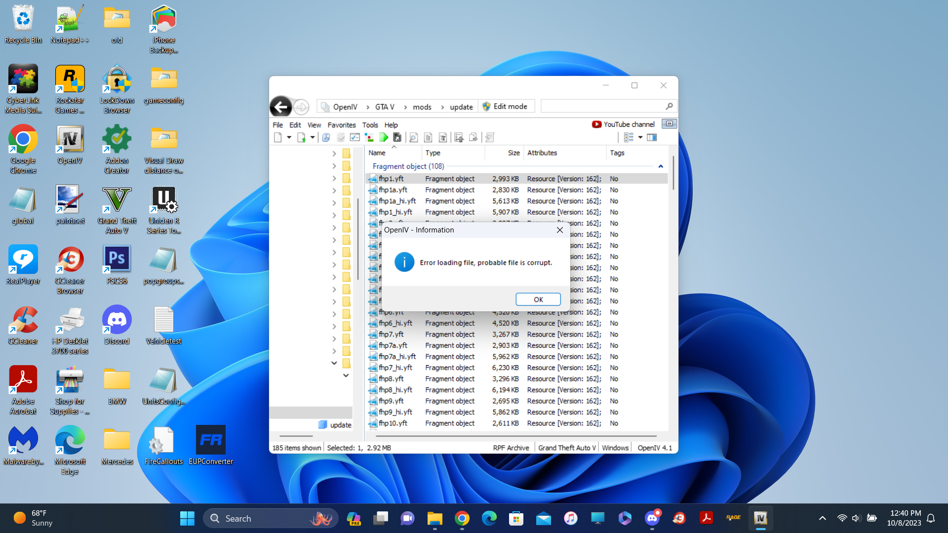The height and width of the screenshot is (533, 948).
Task: Toggle Edit mode
Action: pos(505,107)
